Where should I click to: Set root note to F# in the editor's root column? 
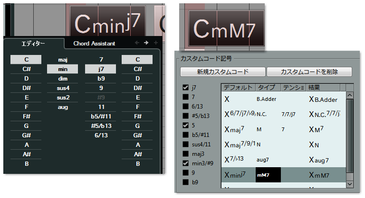point(26,117)
